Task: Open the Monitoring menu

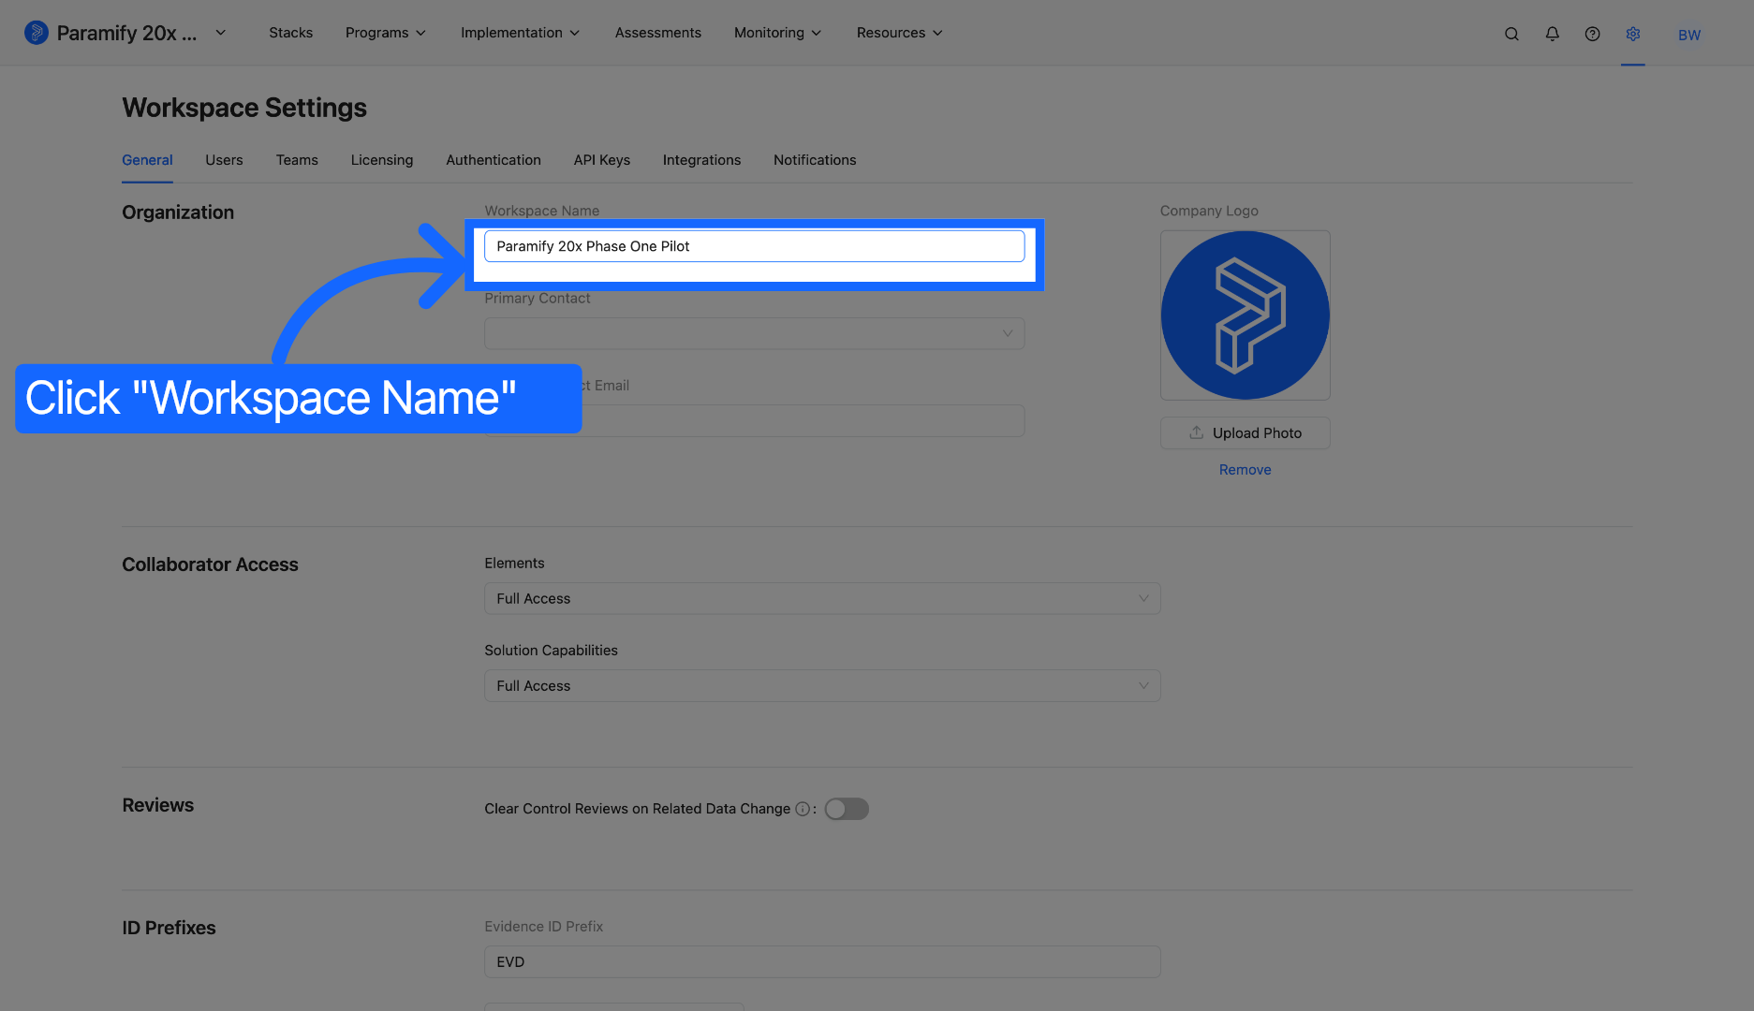Action: click(777, 33)
